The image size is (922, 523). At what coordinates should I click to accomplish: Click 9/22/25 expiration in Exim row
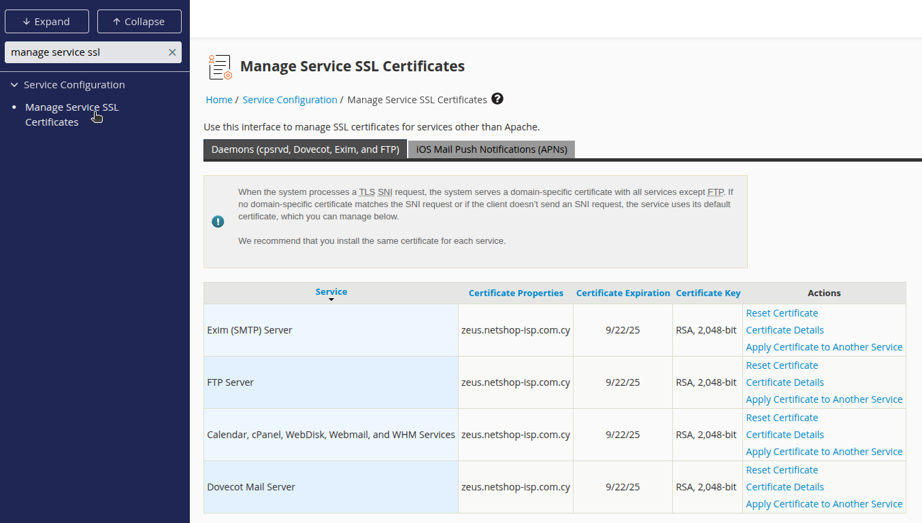click(x=623, y=330)
